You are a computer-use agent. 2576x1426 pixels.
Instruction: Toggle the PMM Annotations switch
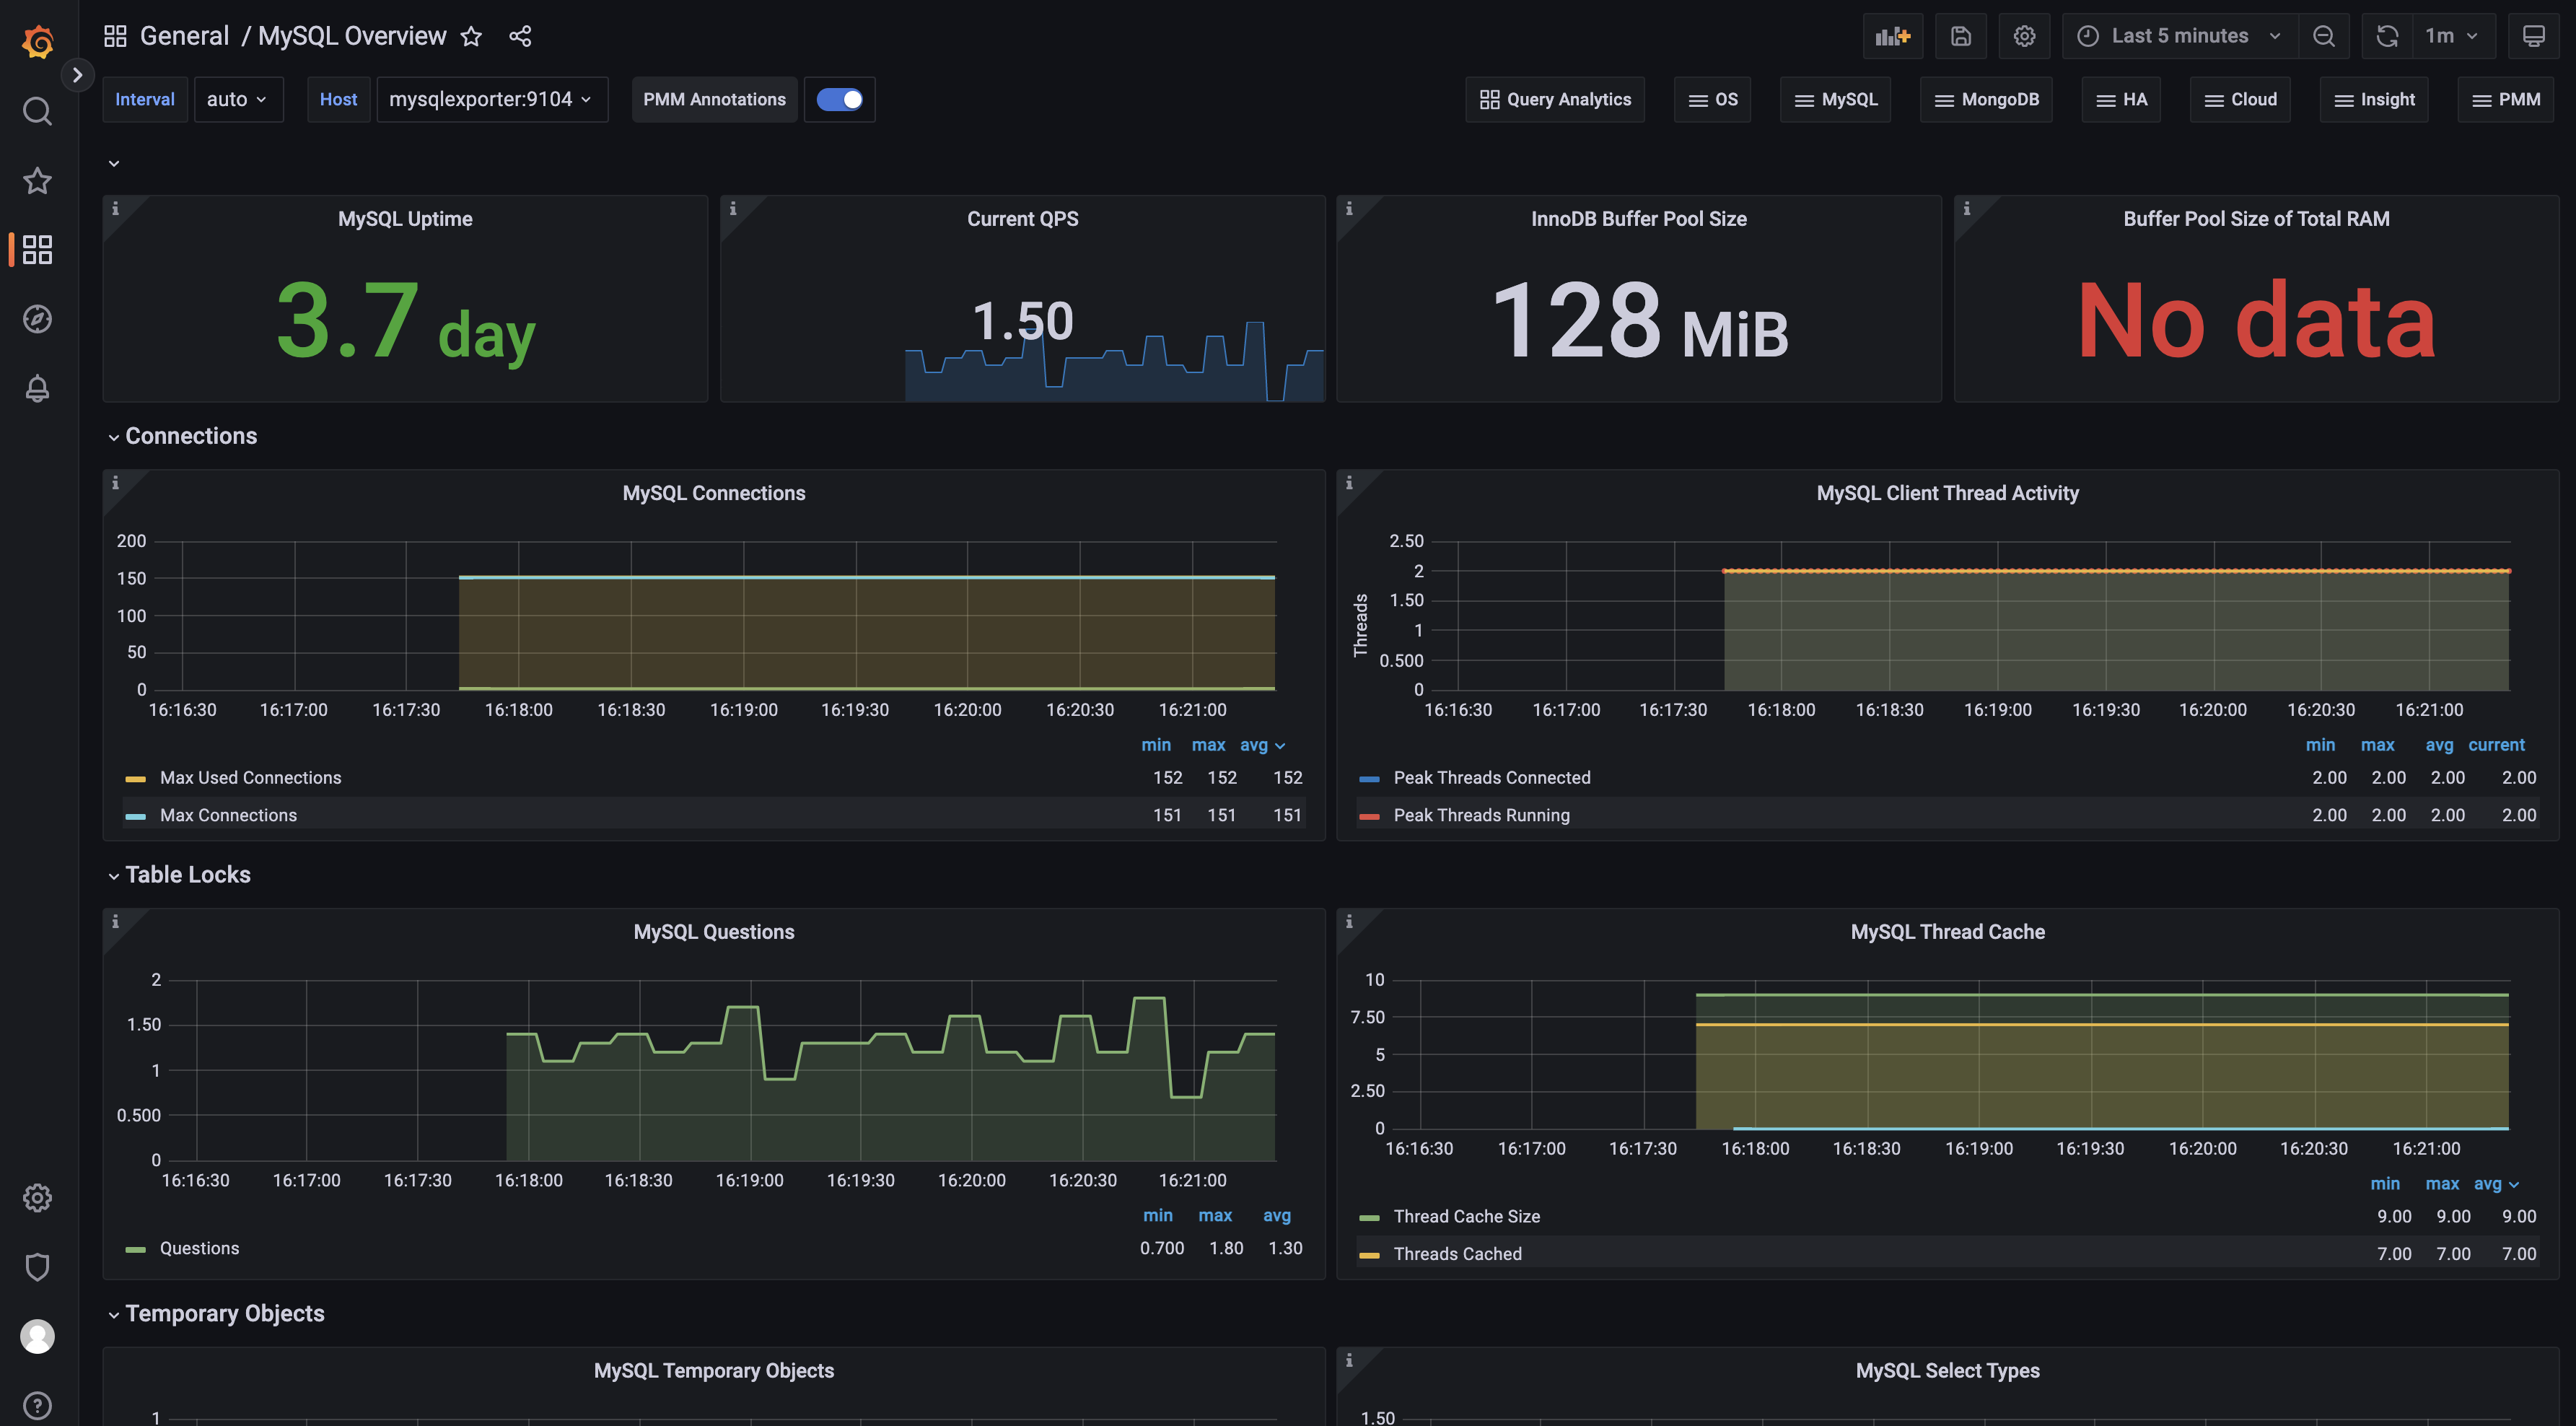tap(839, 99)
